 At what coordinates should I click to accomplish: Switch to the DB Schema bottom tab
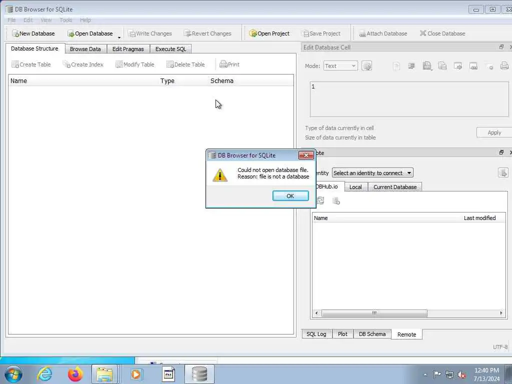click(372, 334)
